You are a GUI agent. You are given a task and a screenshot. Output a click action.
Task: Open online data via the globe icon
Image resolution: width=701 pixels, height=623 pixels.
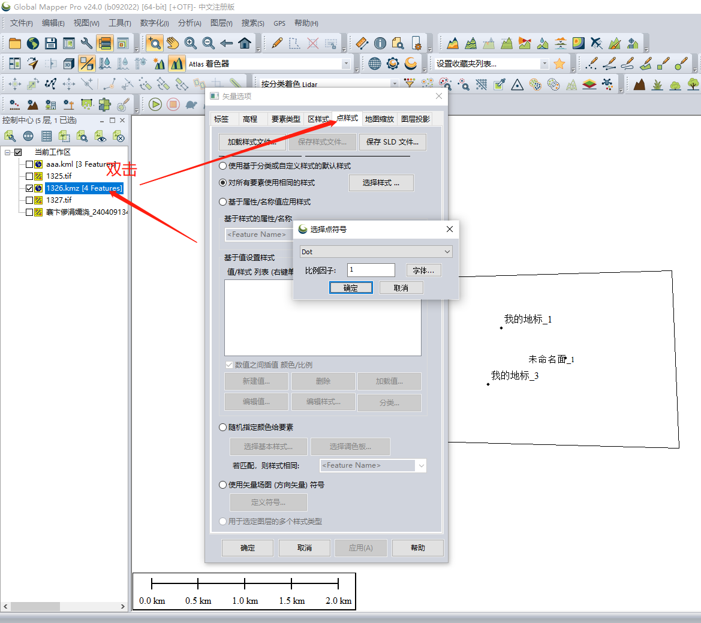32,43
